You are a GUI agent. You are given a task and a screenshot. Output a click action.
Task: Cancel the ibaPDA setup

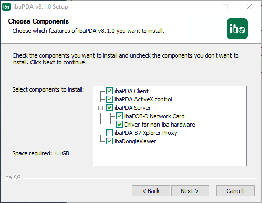pyautogui.click(x=235, y=191)
